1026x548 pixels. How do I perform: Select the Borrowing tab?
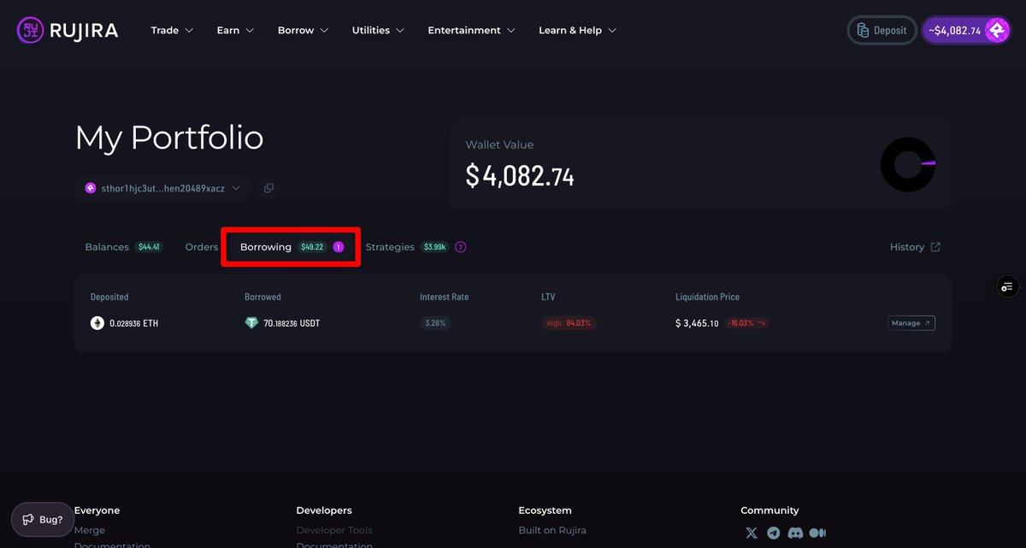click(x=291, y=247)
